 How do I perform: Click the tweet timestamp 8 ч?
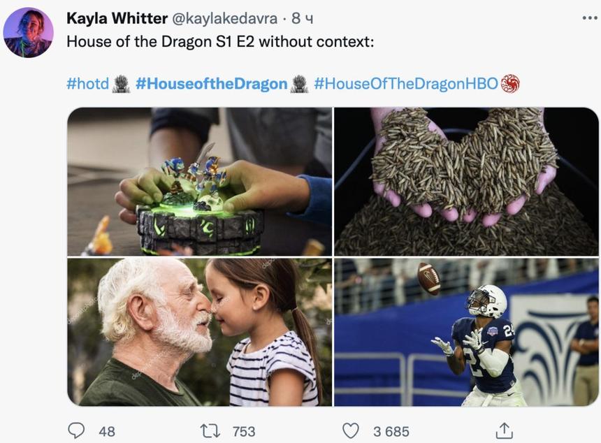[302, 18]
